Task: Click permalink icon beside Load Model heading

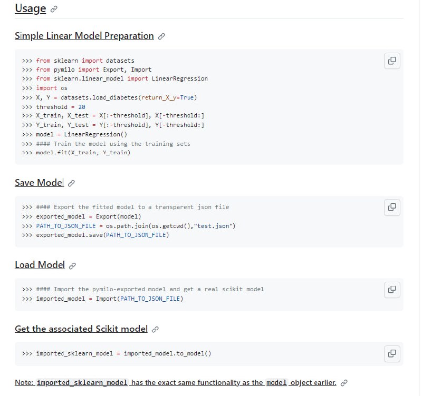Action: pyautogui.click(x=72, y=265)
